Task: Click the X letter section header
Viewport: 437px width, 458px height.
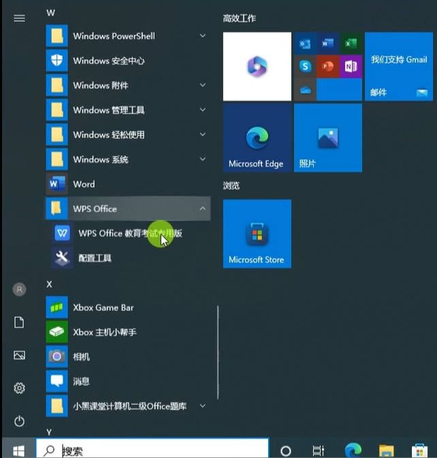Action: pos(50,284)
